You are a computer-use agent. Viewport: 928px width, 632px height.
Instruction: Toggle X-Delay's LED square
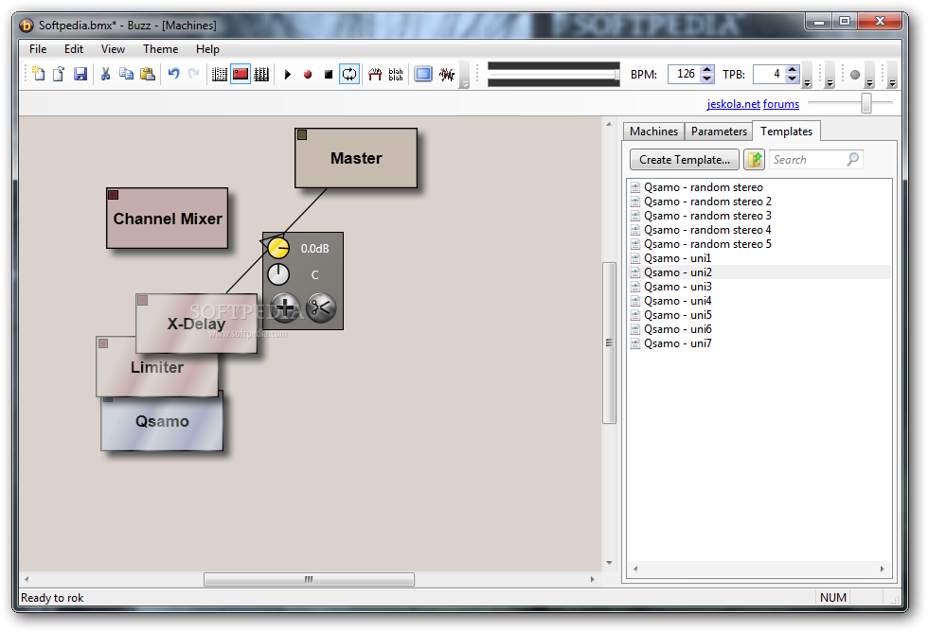pos(143,300)
